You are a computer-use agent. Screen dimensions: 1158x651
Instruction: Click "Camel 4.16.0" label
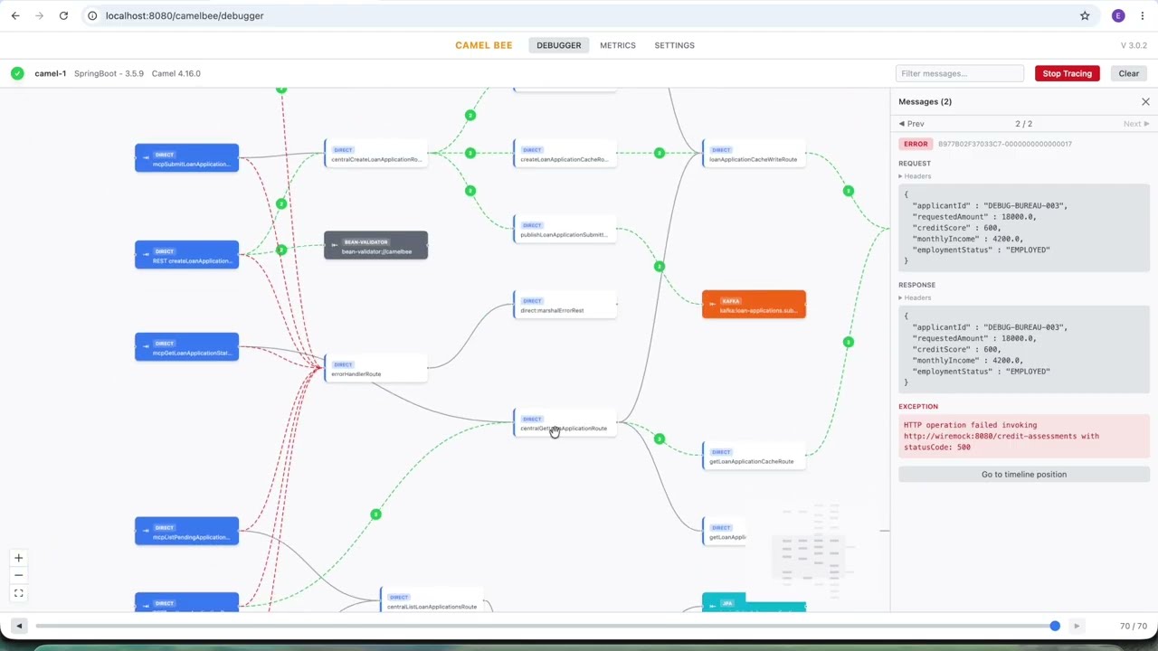[x=176, y=73]
